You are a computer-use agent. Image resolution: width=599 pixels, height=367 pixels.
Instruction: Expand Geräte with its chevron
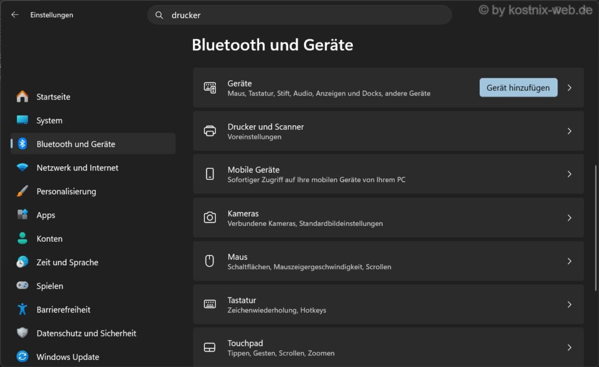[569, 88]
